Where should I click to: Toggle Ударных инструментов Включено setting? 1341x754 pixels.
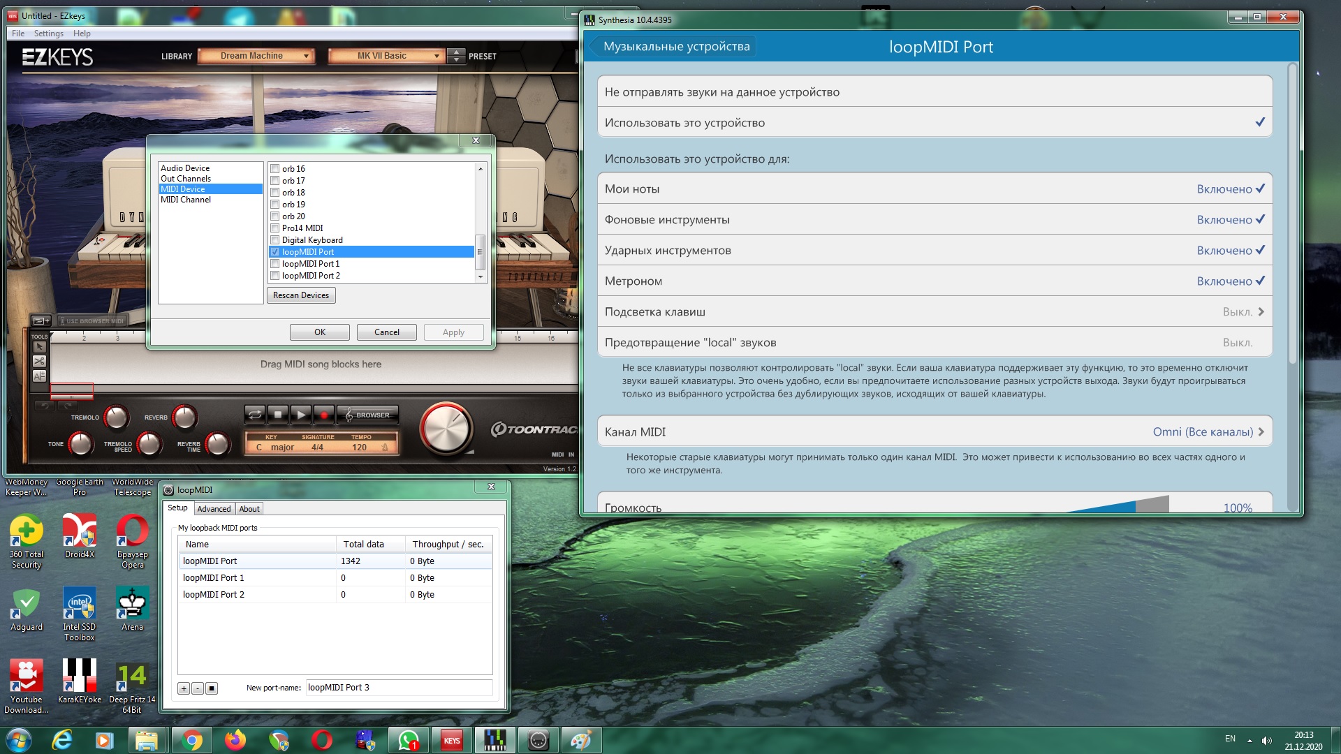935,251
